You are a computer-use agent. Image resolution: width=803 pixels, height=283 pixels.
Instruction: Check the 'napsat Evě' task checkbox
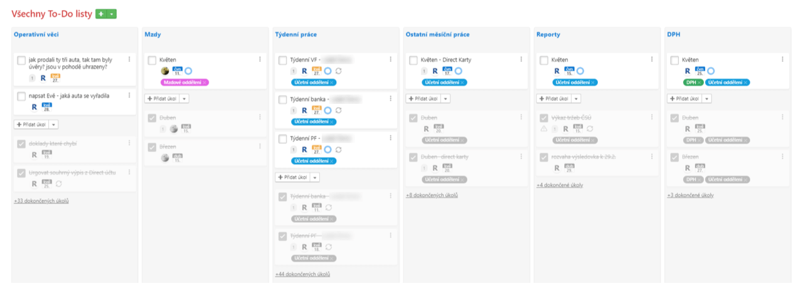click(x=21, y=96)
